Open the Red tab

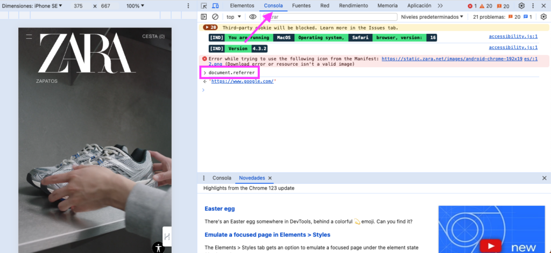[x=324, y=5]
